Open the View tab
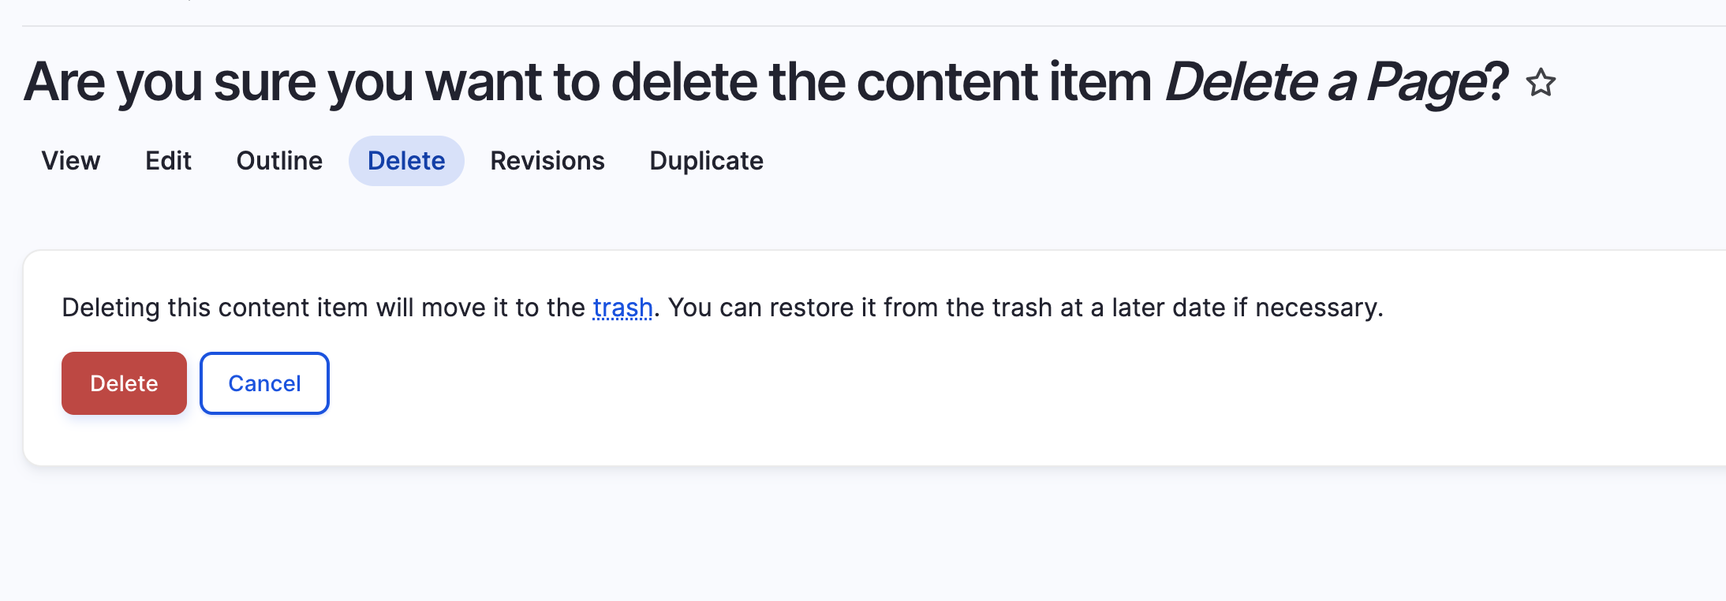1726x601 pixels. pyautogui.click(x=71, y=161)
